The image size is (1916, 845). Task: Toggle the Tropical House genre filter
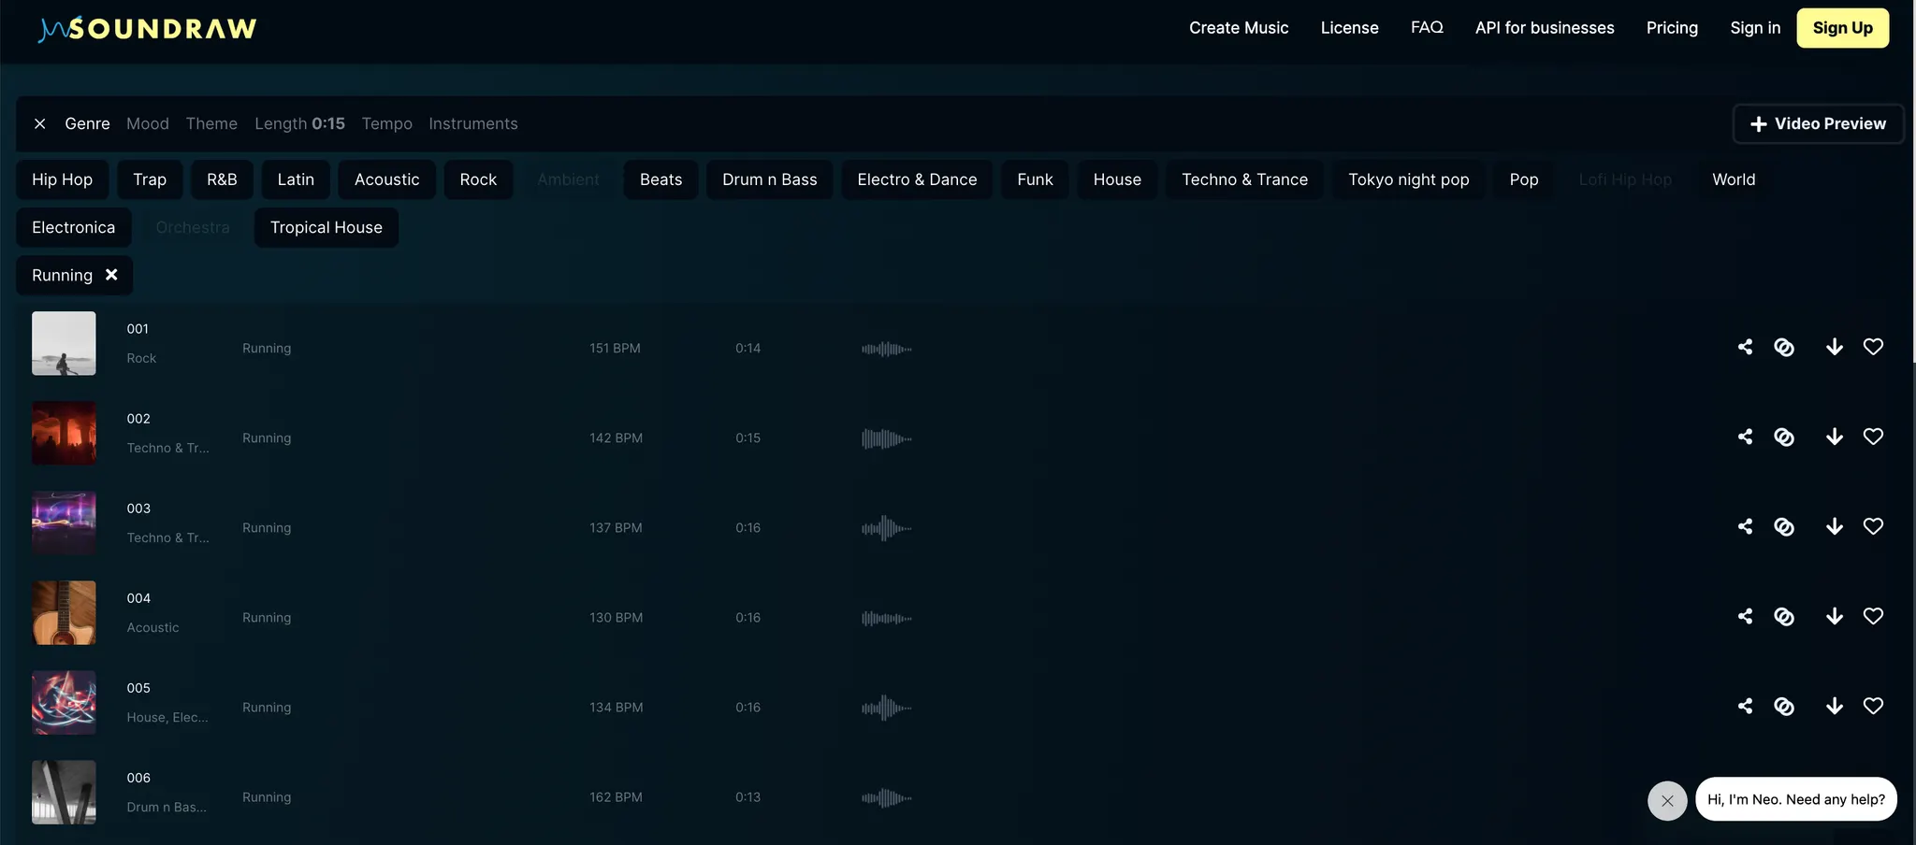point(327,227)
